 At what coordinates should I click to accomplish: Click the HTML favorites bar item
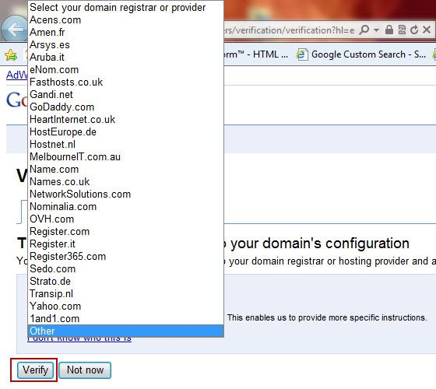click(256, 54)
